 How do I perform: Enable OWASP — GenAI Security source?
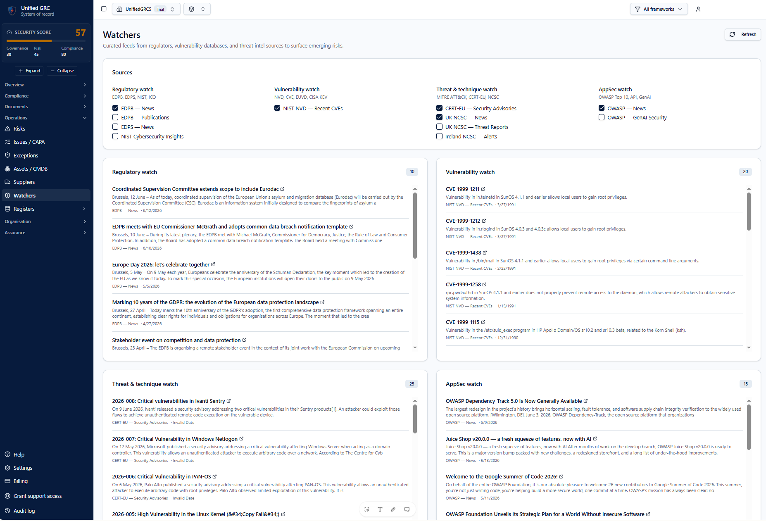tap(602, 117)
